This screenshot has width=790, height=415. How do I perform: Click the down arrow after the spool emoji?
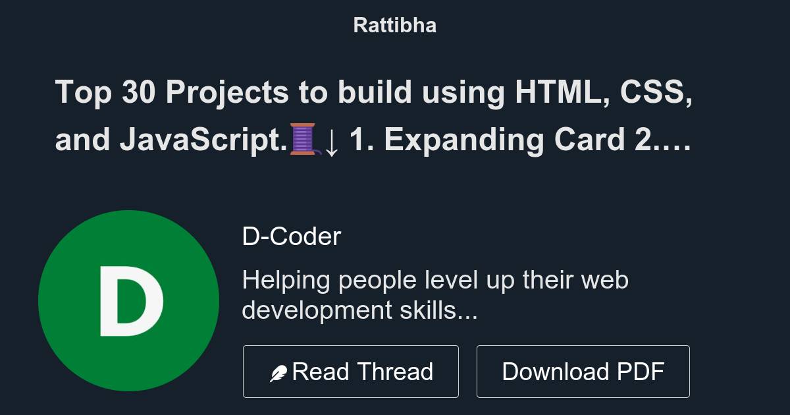click(332, 142)
